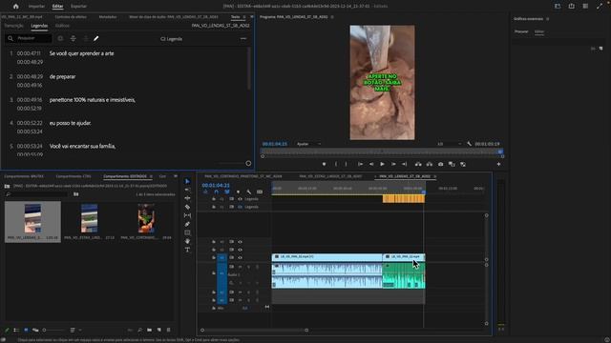Click the delete trash icon in project panel
The image size is (611, 343).
tap(168, 330)
